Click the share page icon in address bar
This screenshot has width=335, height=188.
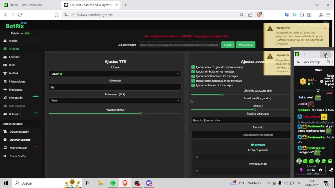250,15
